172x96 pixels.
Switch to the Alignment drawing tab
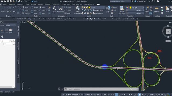point(32,19)
